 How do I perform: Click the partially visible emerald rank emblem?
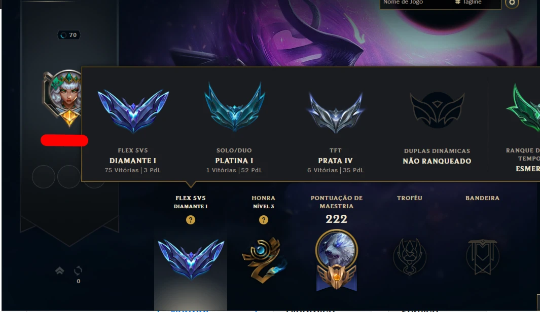tap(523, 107)
